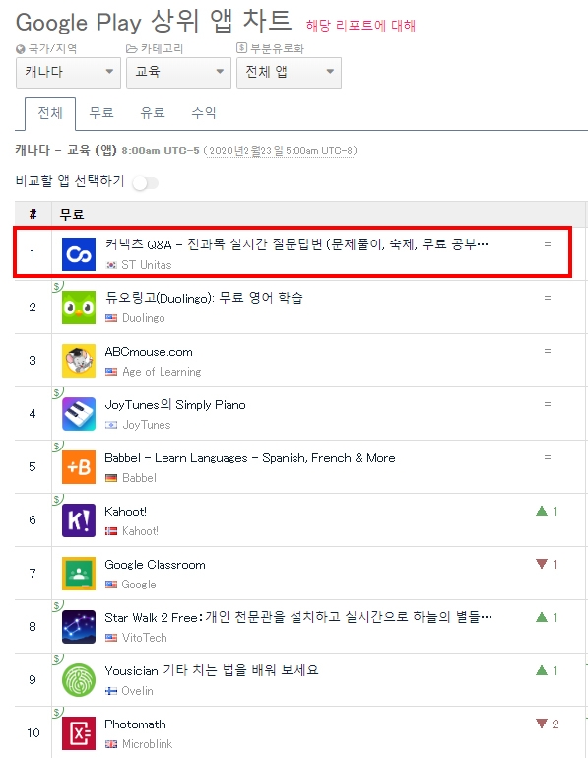Click the Google Classroom app icon
The width and height of the screenshot is (588, 758).
tap(79, 574)
